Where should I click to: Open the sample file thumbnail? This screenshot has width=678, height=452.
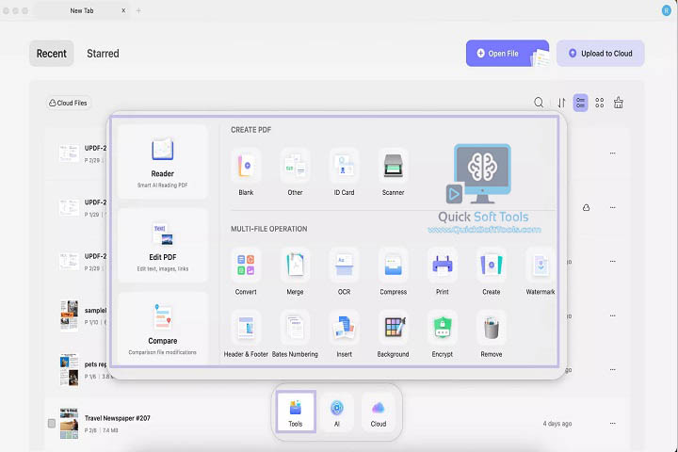[69, 315]
